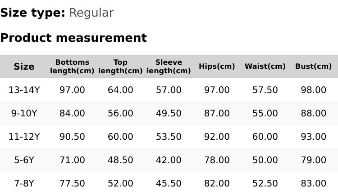
Task: Click the Waist(cm) column header
Action: click(x=265, y=66)
